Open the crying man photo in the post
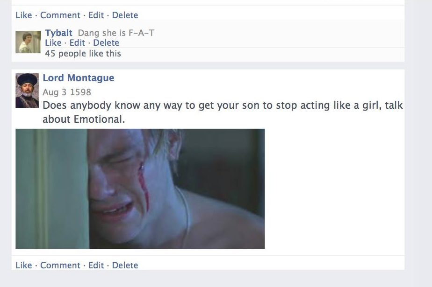 click(x=140, y=189)
